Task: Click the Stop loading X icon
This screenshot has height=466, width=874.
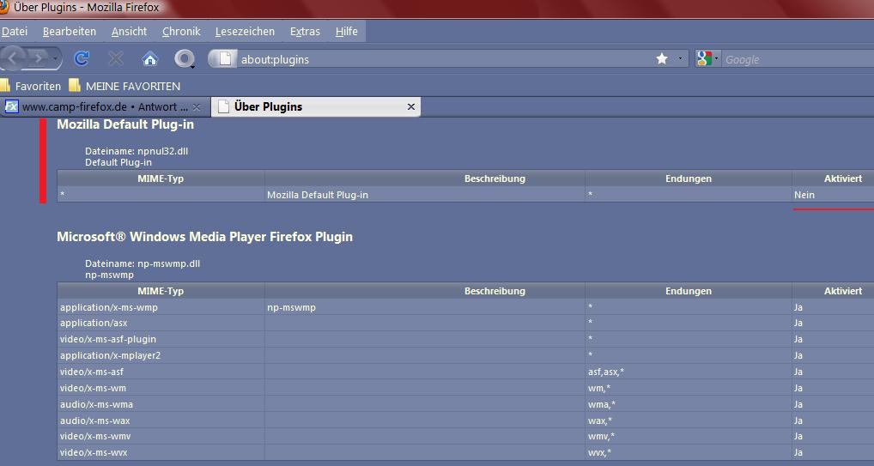Action: point(116,58)
